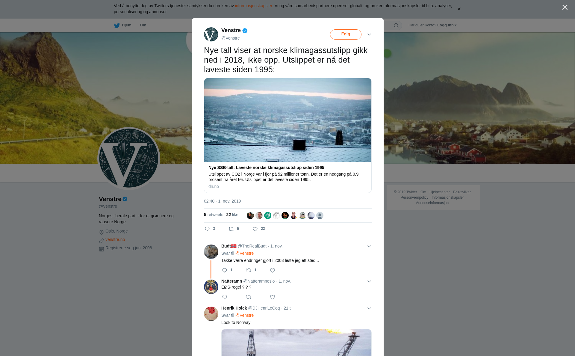
Task: Click the search magnifier icon in the header
Action: [396, 25]
